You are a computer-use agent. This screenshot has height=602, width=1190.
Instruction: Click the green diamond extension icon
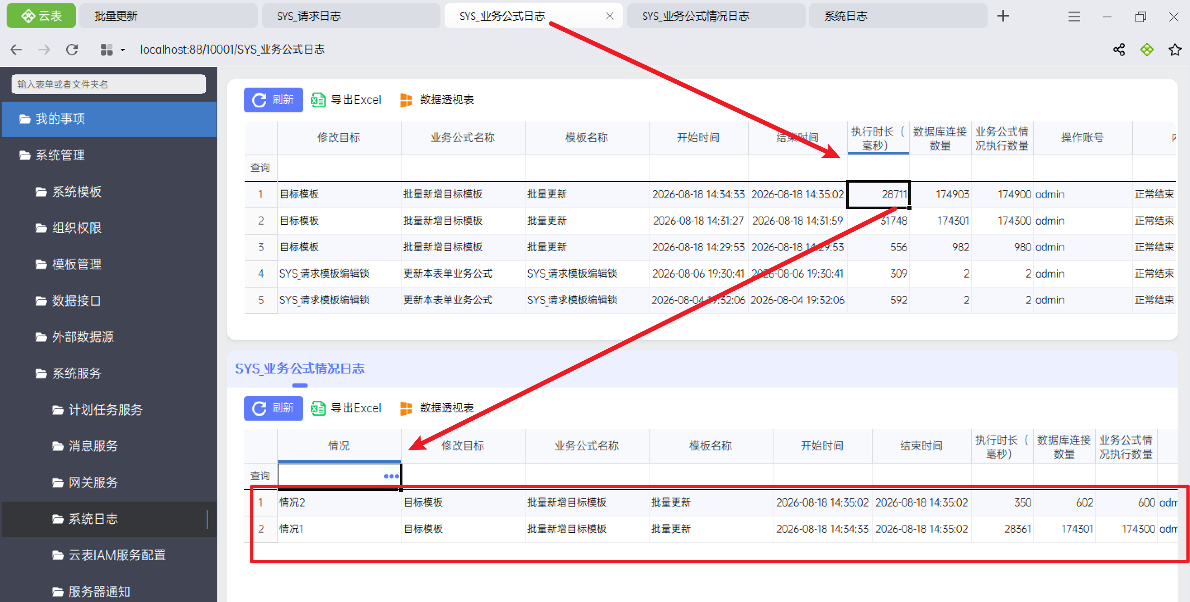coord(1147,50)
